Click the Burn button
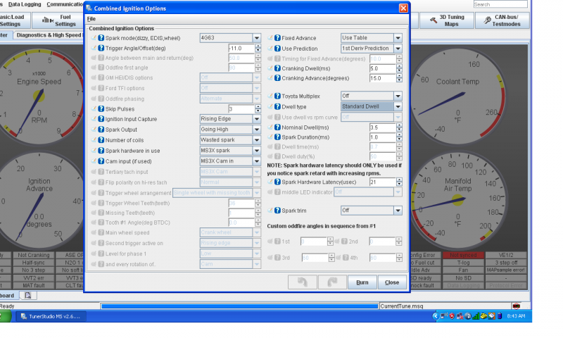 [362, 282]
